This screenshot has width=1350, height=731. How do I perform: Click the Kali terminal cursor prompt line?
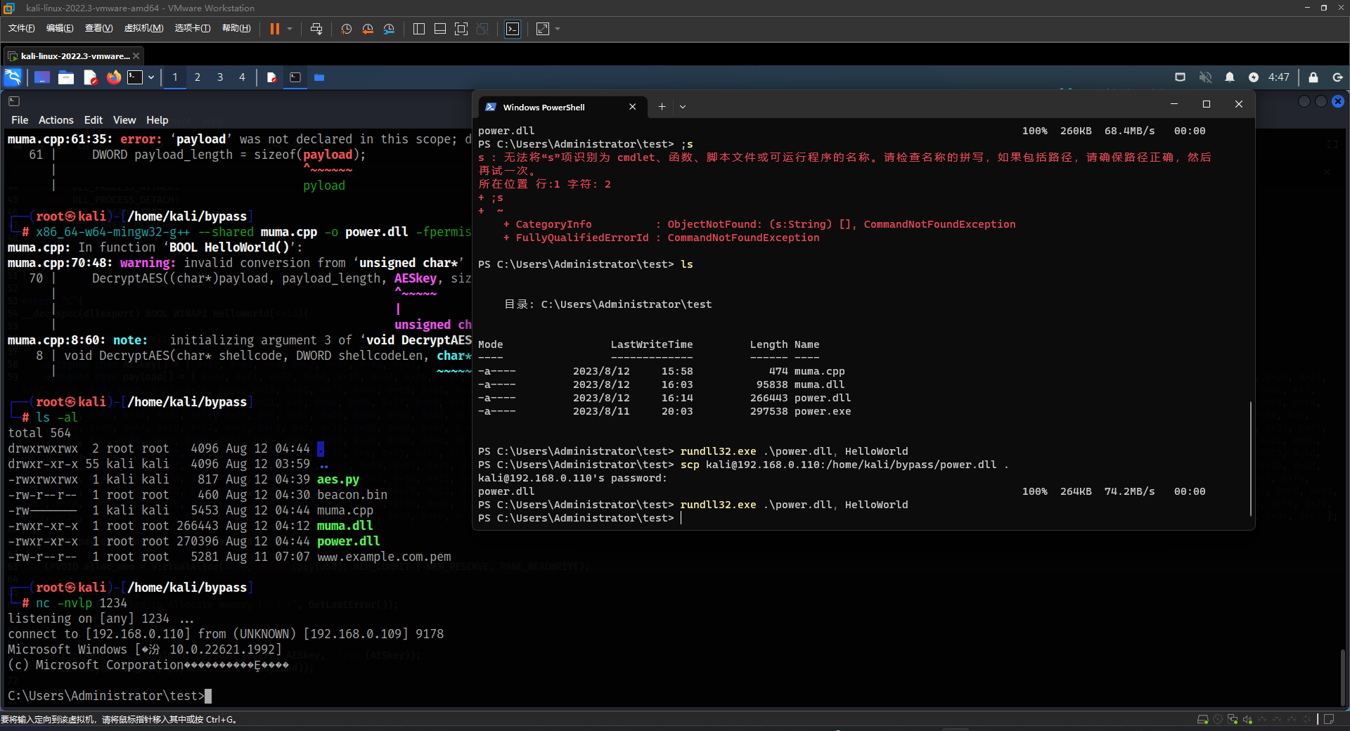coord(109,696)
